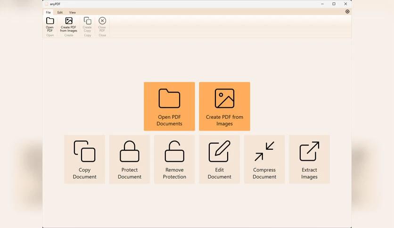Click the Open PDF Documents orange tile
Image resolution: width=394 pixels, height=228 pixels.
coord(169,106)
